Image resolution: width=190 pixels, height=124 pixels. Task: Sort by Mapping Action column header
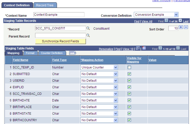point(92,60)
